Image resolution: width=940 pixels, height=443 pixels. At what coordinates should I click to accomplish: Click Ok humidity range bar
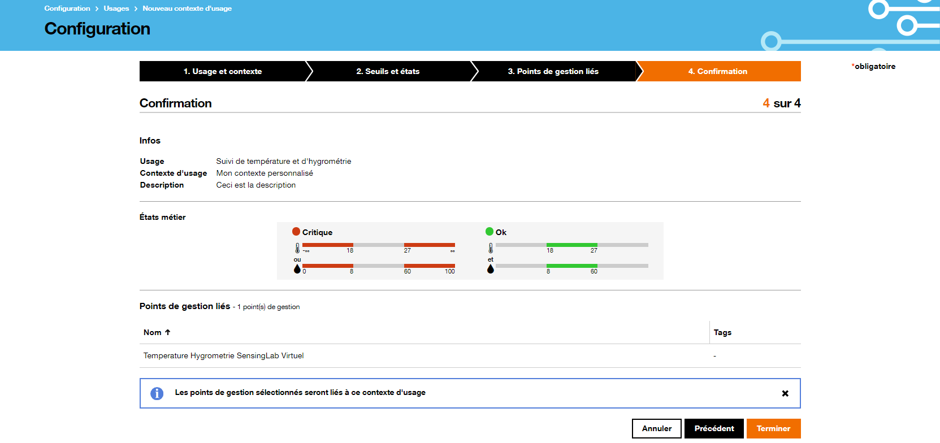572,266
